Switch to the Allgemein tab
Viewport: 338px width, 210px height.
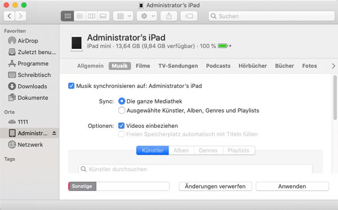pyautogui.click(x=90, y=66)
